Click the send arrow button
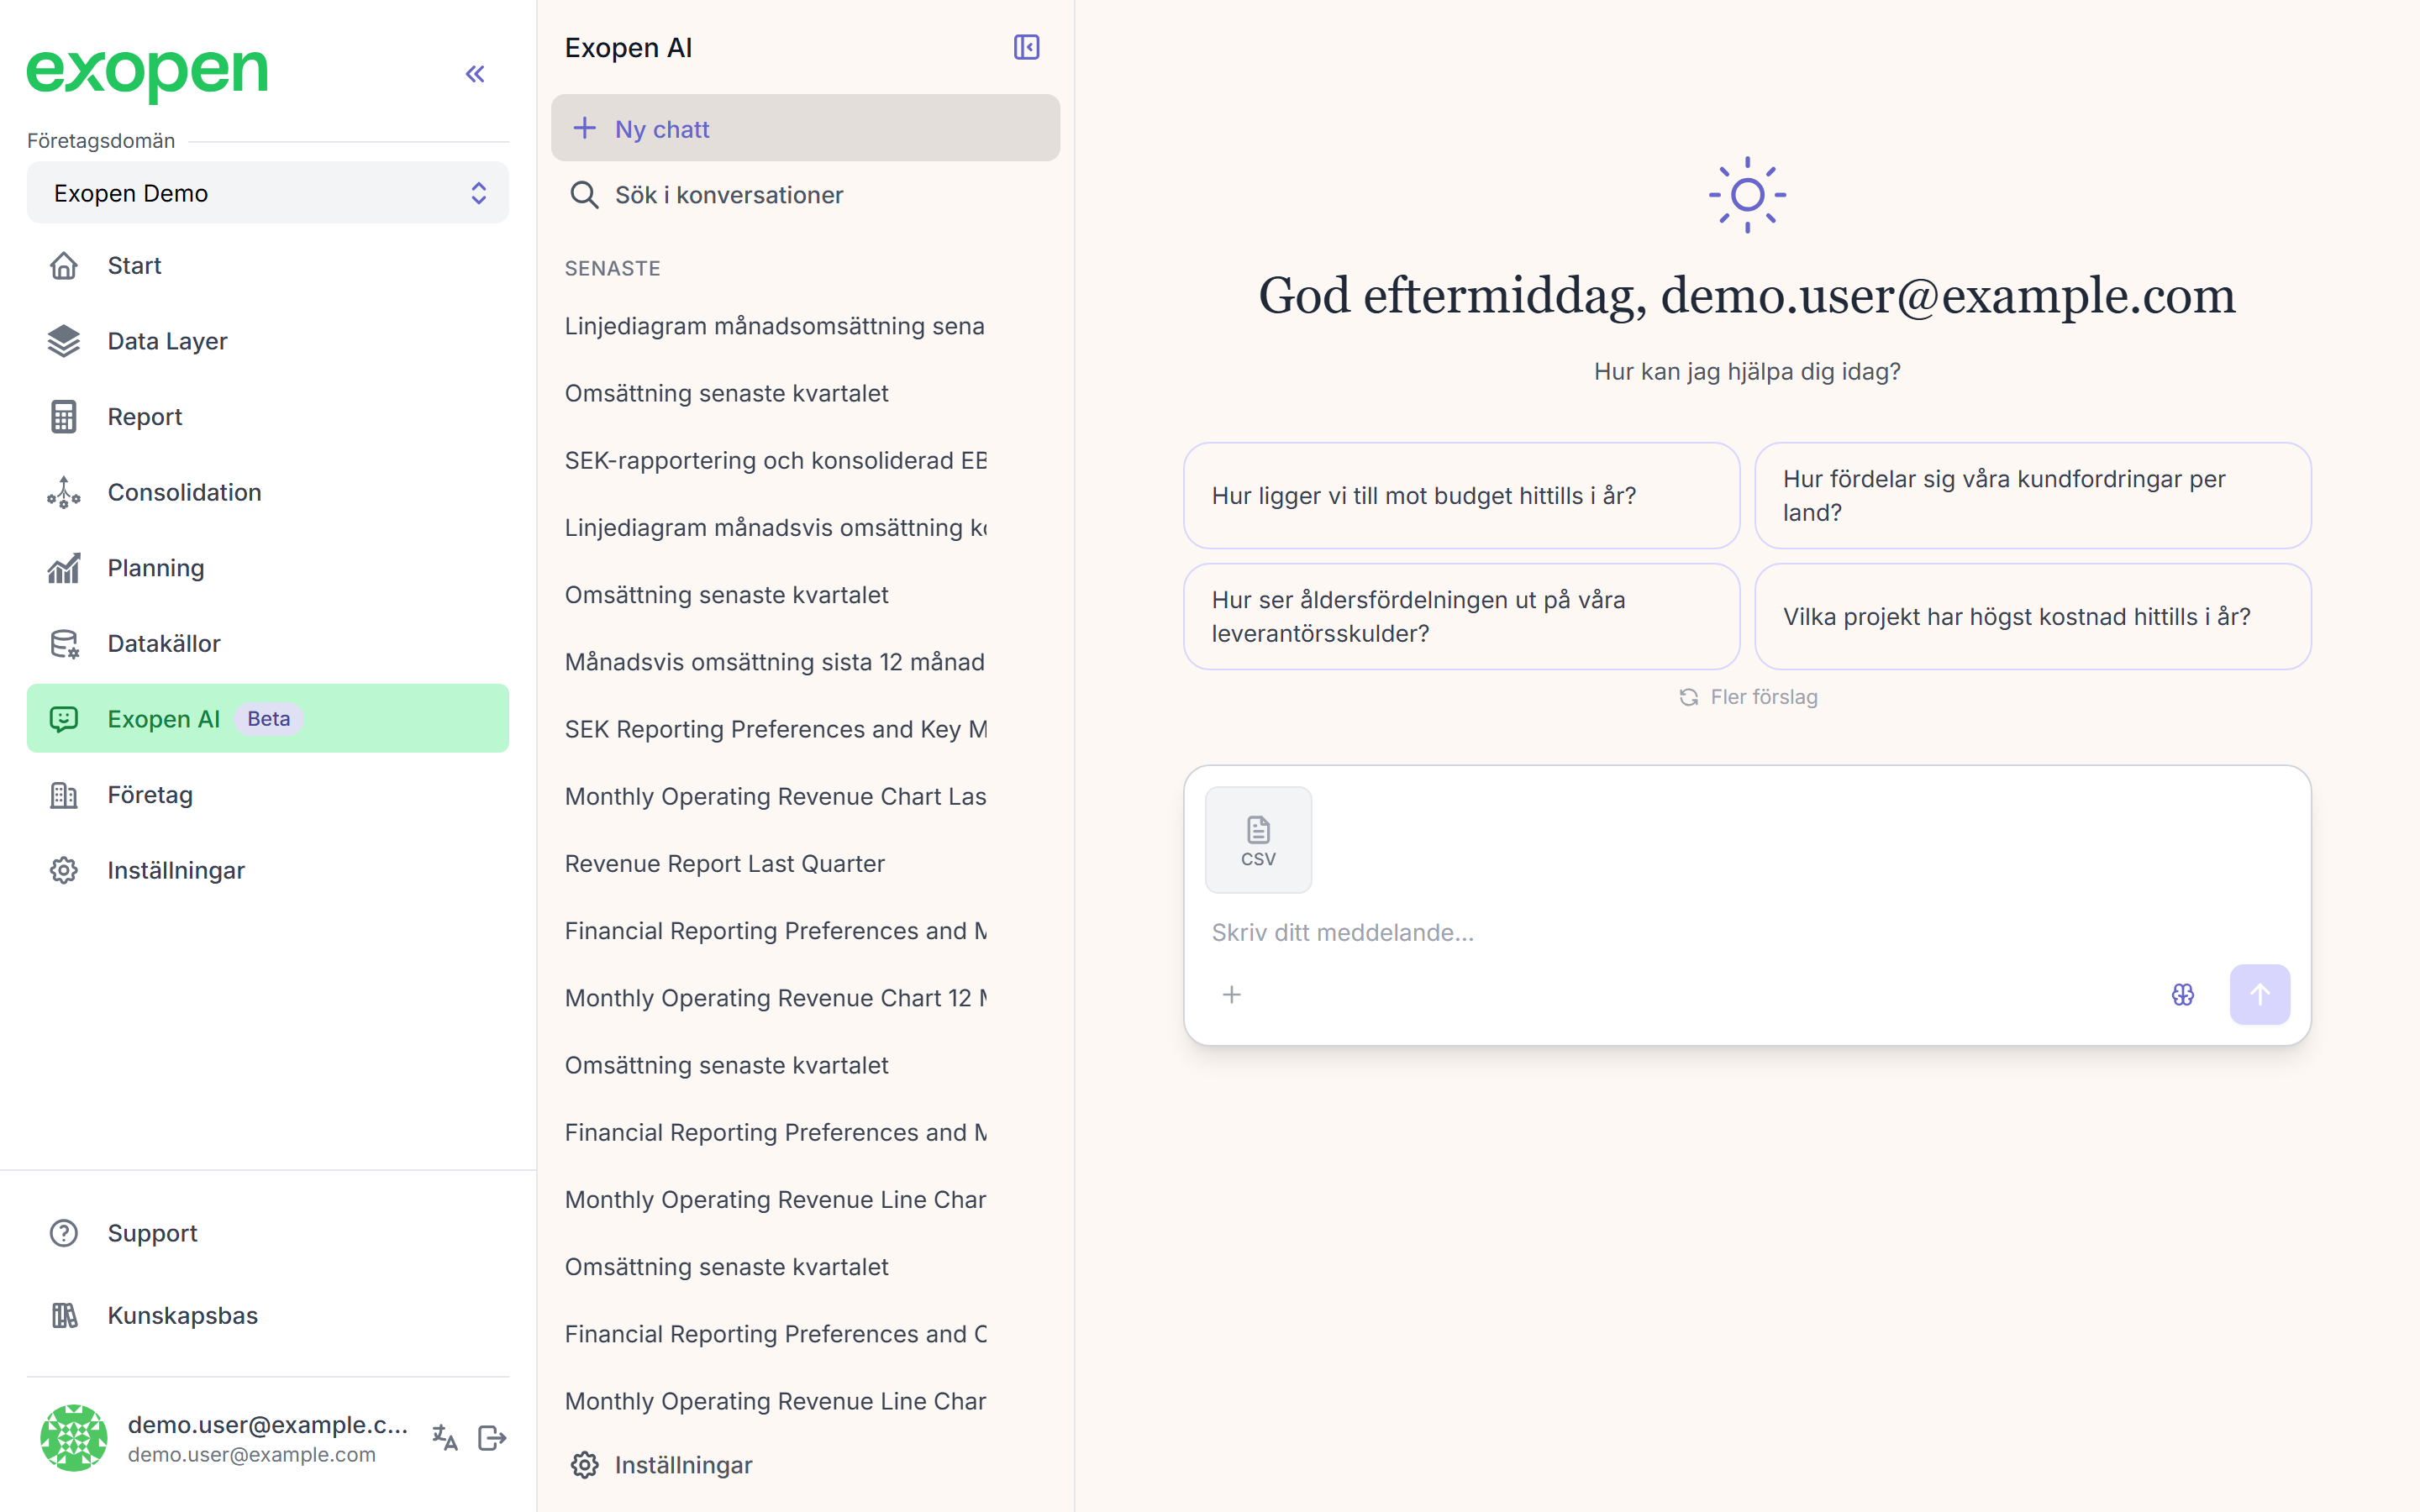The width and height of the screenshot is (2420, 1512). (x=2260, y=995)
